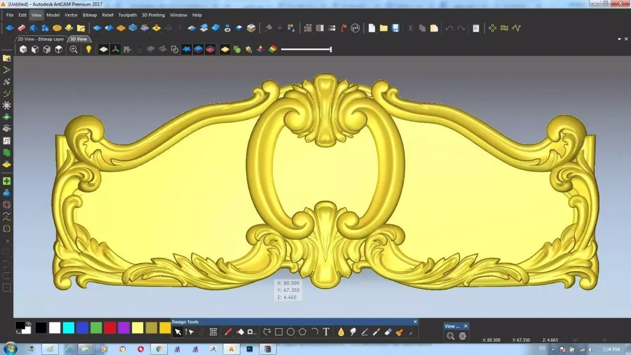Image resolution: width=631 pixels, height=355 pixels.
Task: Select the arrow Select tool in Design Tools
Action: pyautogui.click(x=178, y=332)
